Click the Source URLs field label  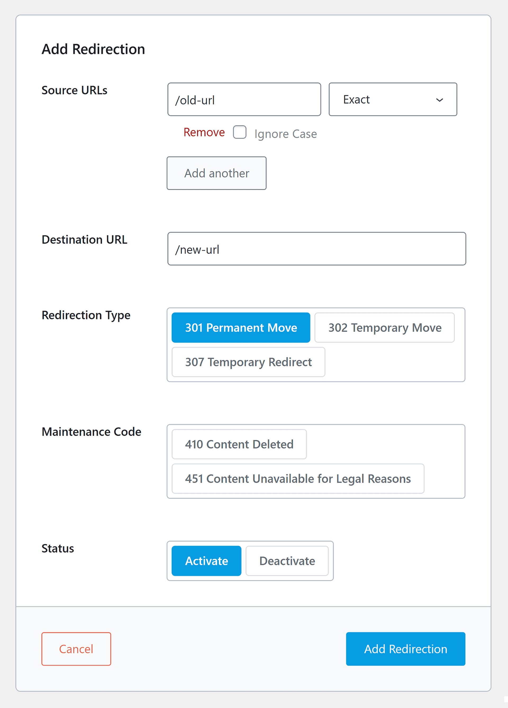(74, 90)
